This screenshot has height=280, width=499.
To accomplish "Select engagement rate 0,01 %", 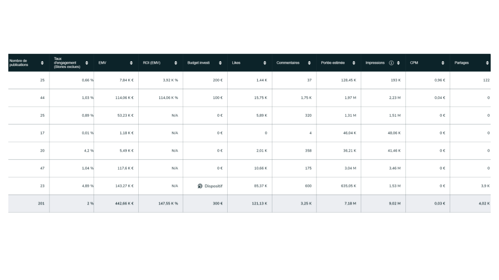I will tap(88, 133).
